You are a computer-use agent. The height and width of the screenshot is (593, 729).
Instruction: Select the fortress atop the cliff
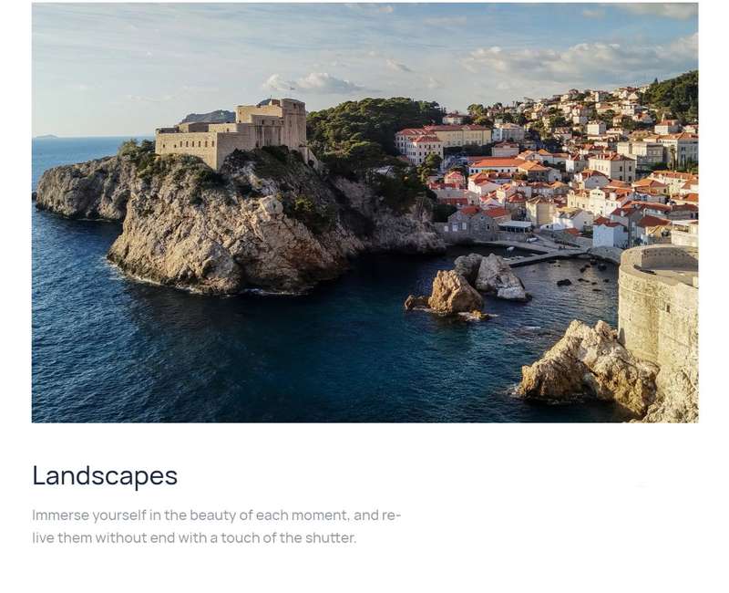[231, 132]
